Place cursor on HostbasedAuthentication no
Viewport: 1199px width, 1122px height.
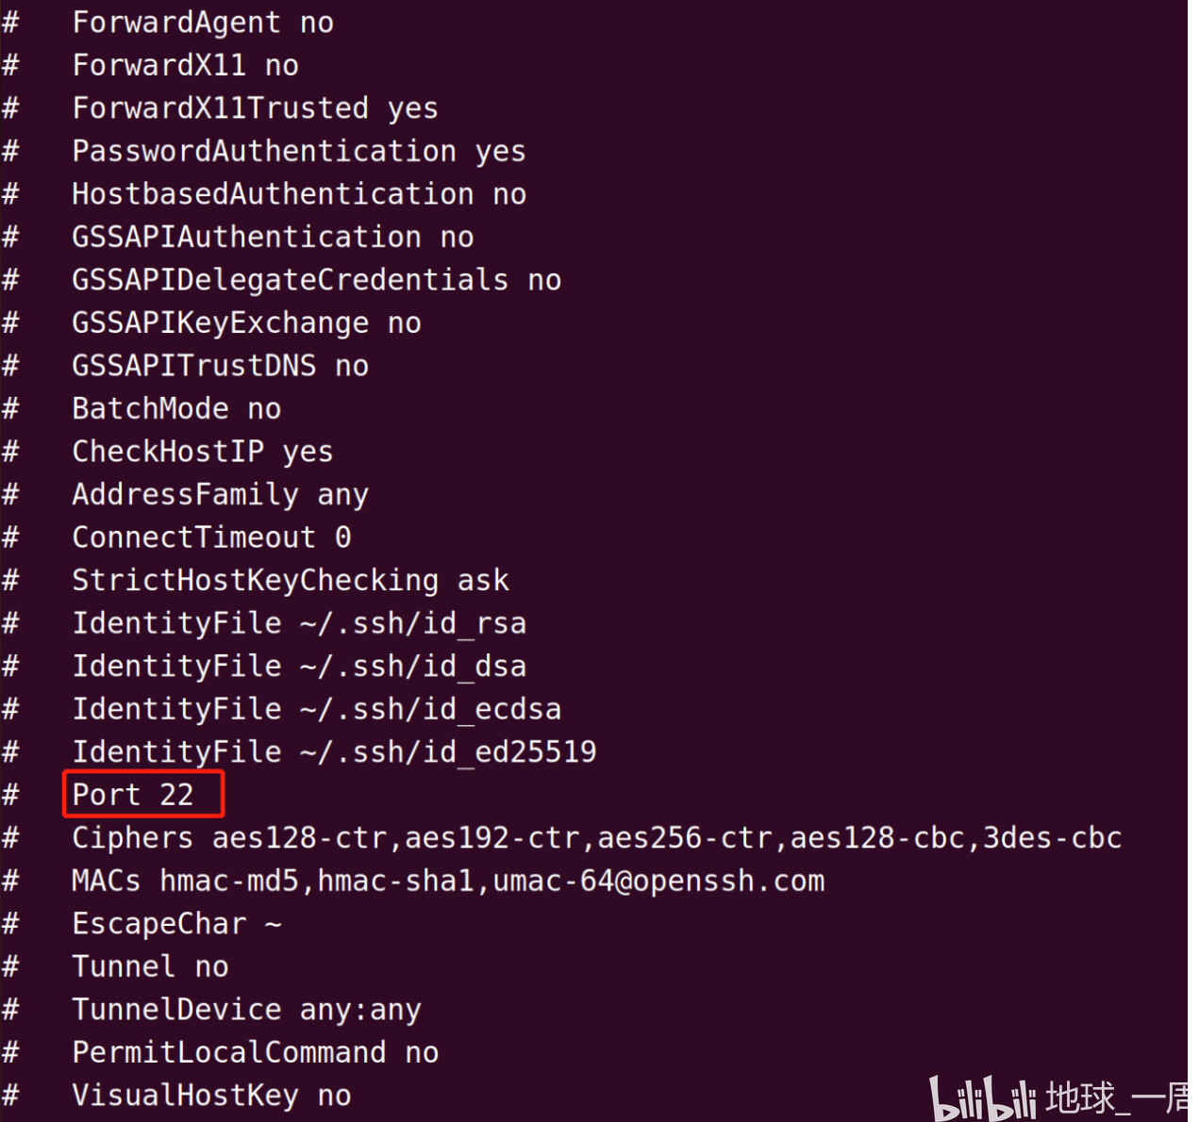[x=299, y=194]
